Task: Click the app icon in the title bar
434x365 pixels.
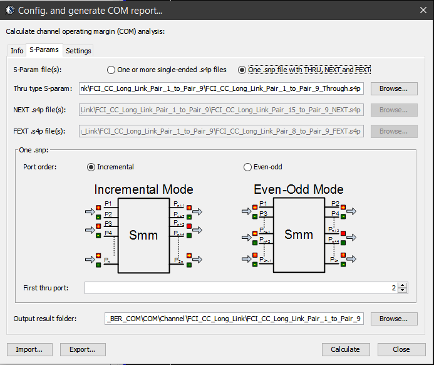Action: (9, 11)
